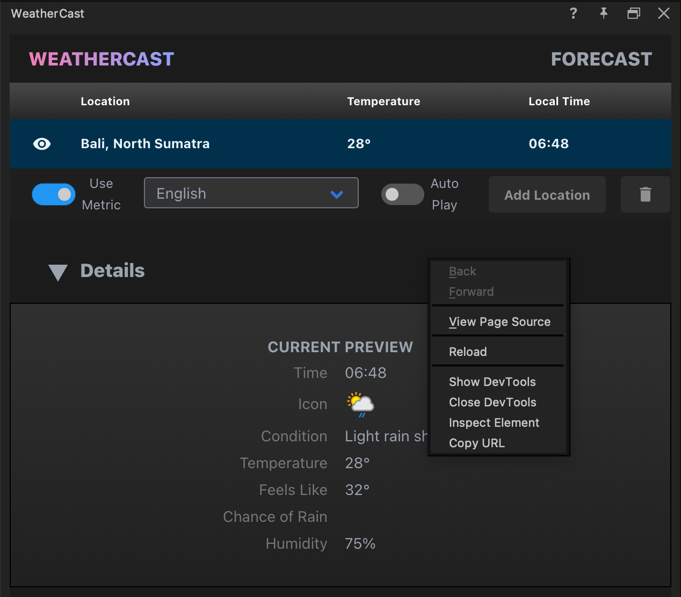Click the Add Location button
This screenshot has height=597, width=681.
(x=547, y=194)
